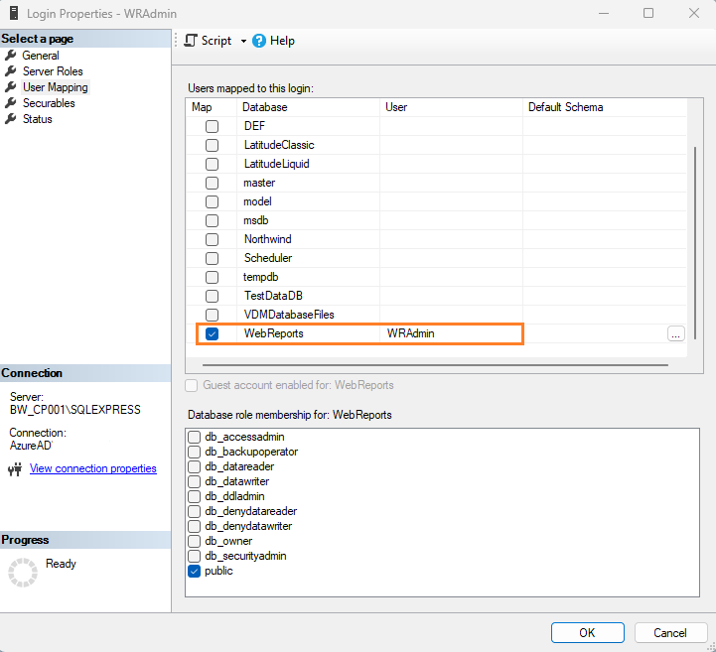Screen dimensions: 716x652
Task: Click the vertical scrollbar of database list
Action: (695, 243)
